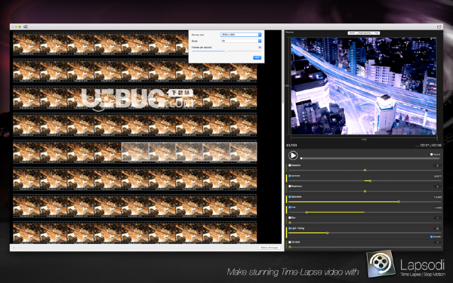The image size is (453, 283).
Task: Click the Light Trailing slider handle
Action: coord(328,232)
